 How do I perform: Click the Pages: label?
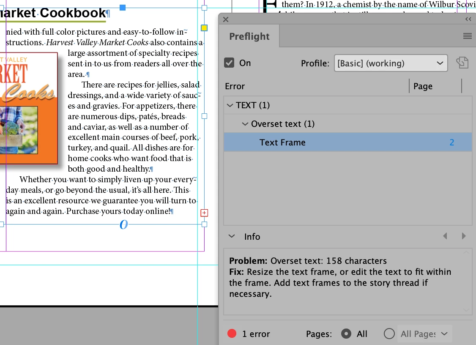click(319, 334)
